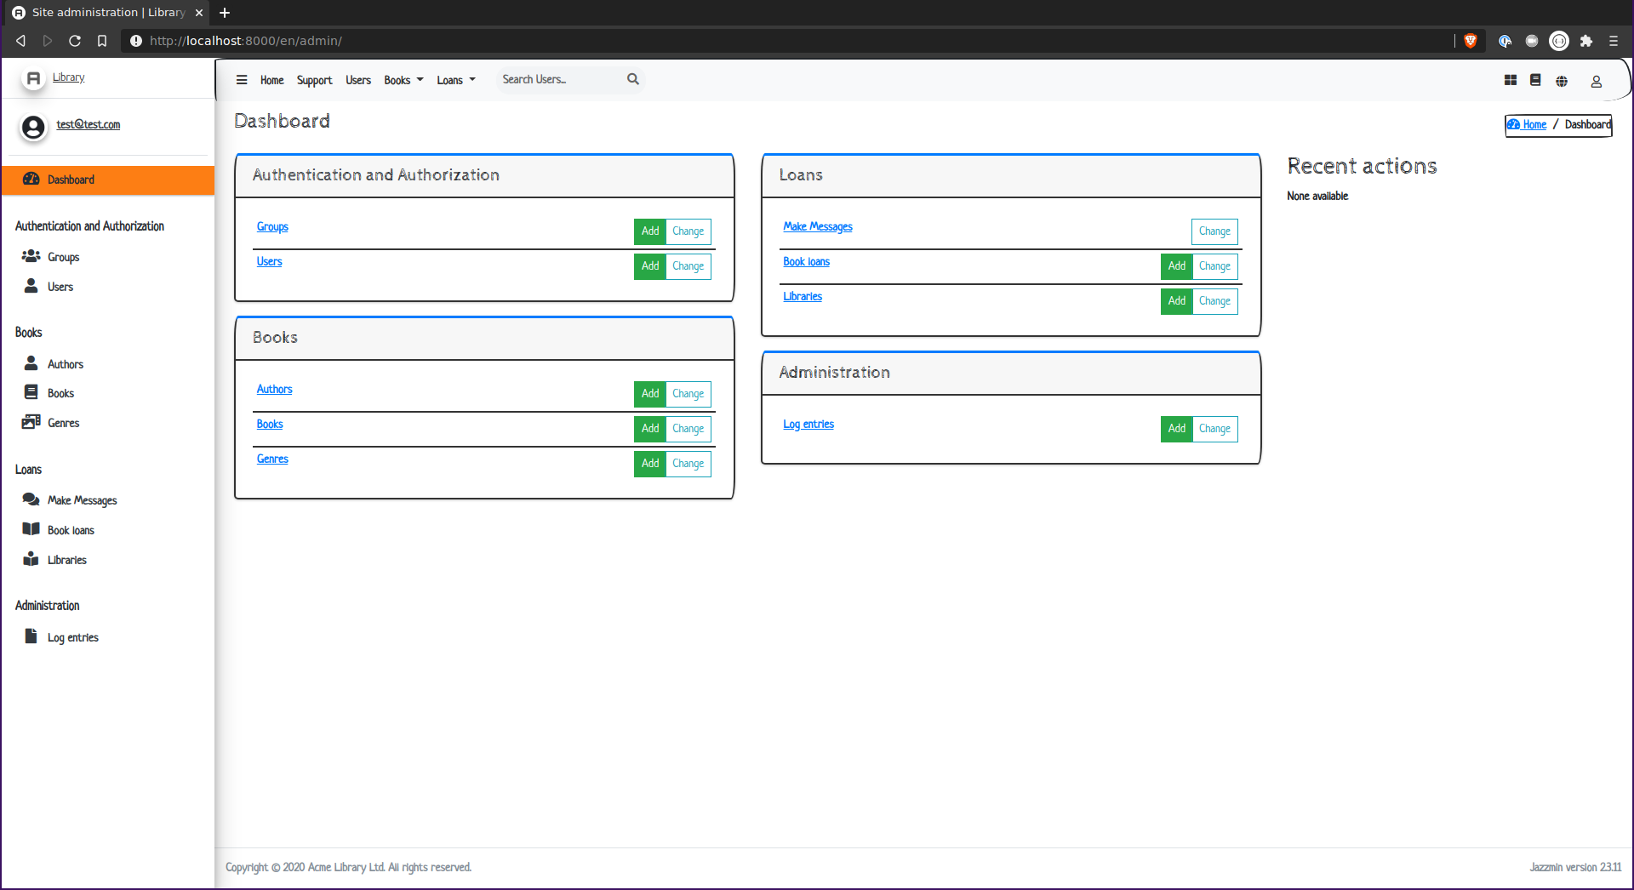
Task: Expand the Loans dropdown in top navbar
Action: 456,80
